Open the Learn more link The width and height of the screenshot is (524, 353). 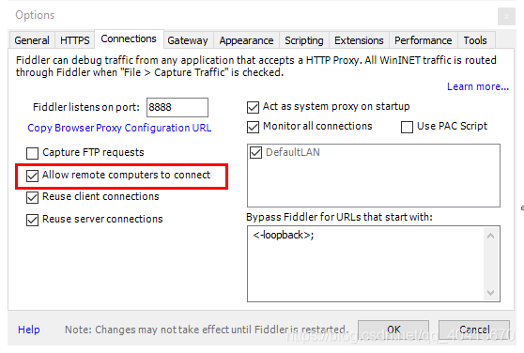[x=478, y=86]
